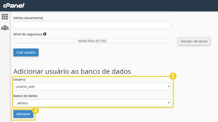This screenshot has width=218, height=122.
Task: Open the whmcs database combo box
Action: point(92,103)
